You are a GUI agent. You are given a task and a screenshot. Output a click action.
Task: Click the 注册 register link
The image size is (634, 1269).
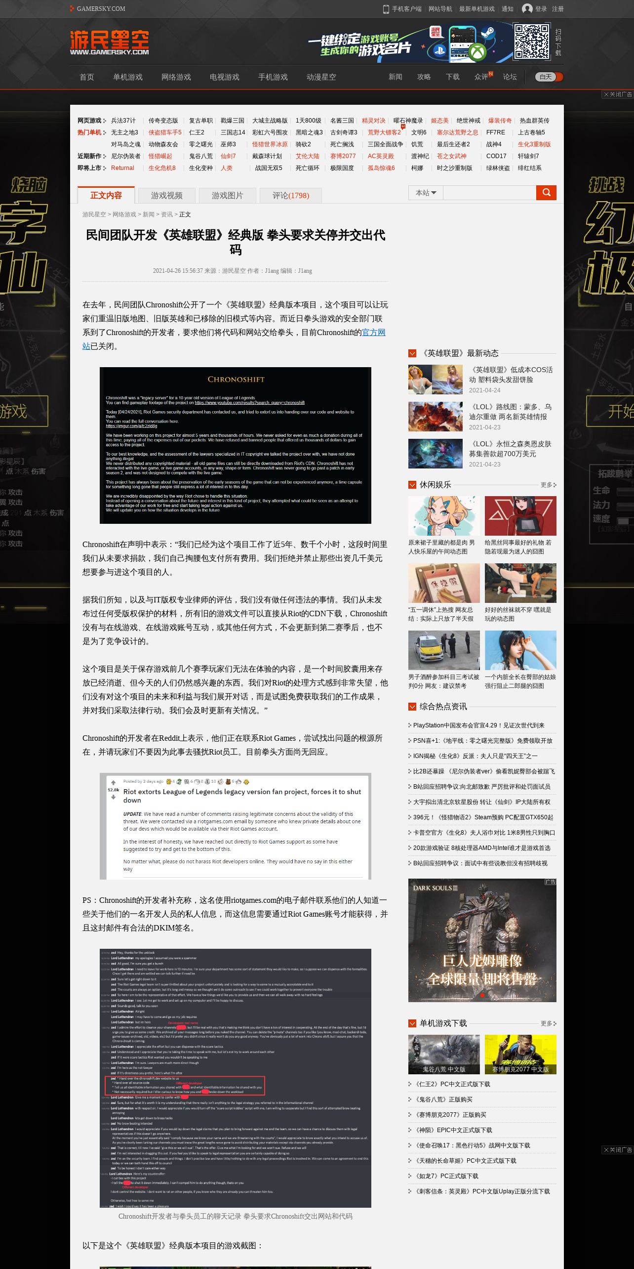[558, 9]
